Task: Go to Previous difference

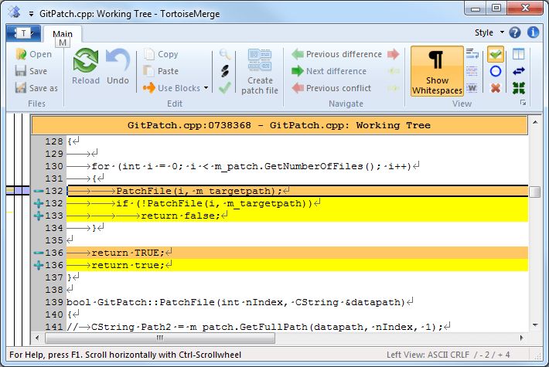Action: 336,54
